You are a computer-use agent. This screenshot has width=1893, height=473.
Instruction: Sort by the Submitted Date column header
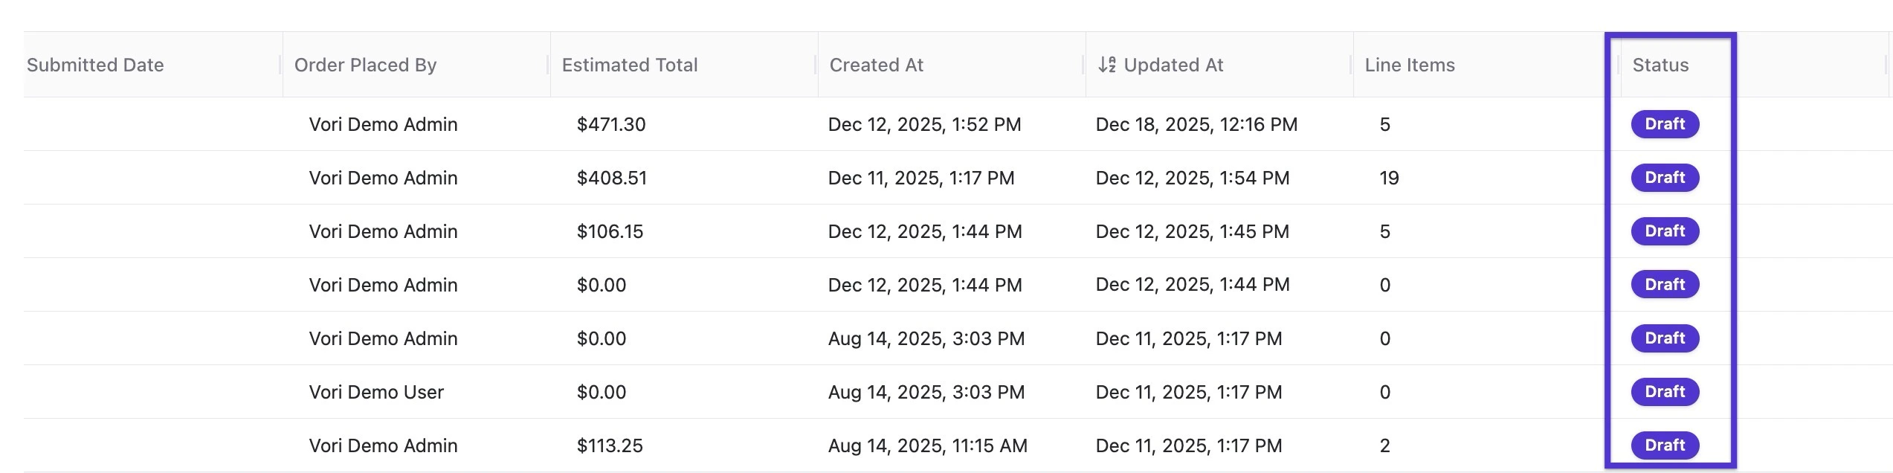pyautogui.click(x=95, y=65)
